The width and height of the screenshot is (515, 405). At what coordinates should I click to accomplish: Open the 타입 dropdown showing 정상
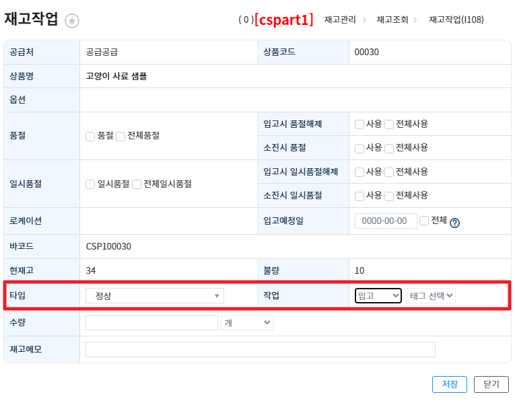pyautogui.click(x=155, y=296)
